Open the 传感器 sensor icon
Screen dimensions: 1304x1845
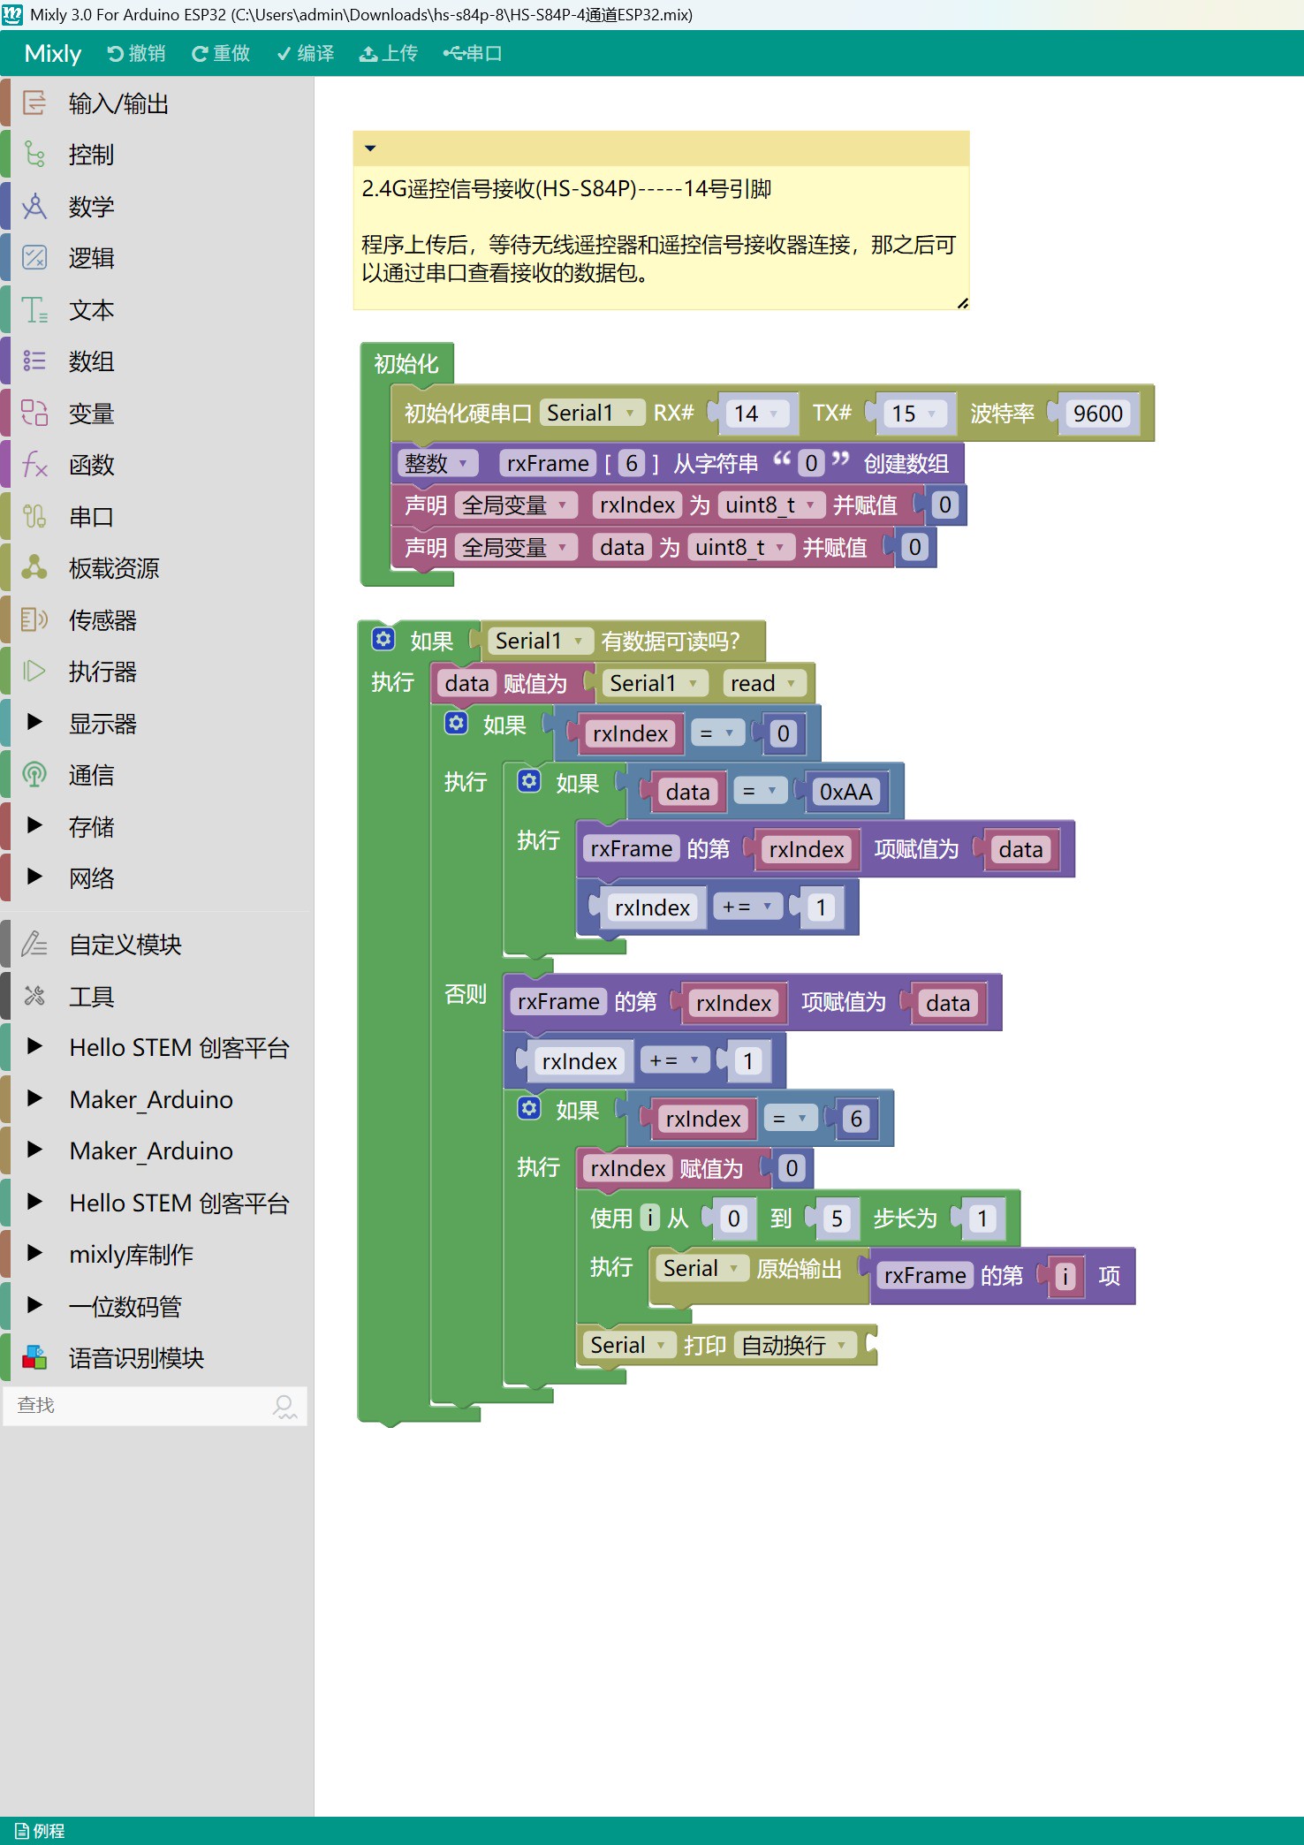[34, 620]
